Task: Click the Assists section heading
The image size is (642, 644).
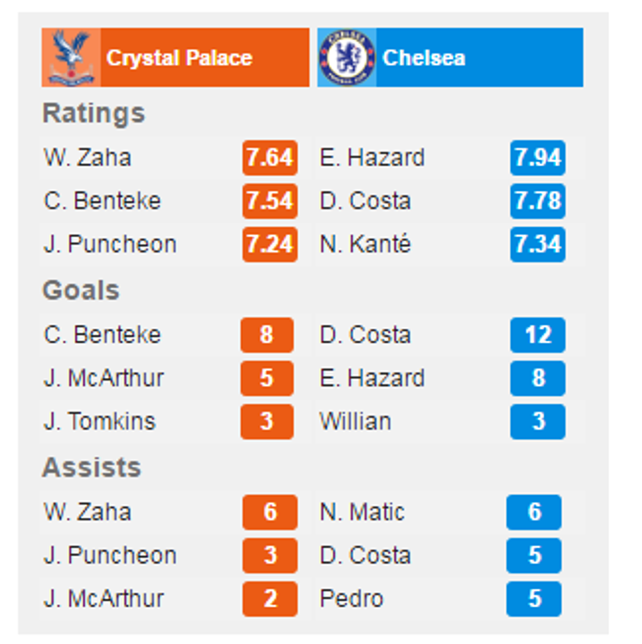Action: [x=92, y=468]
